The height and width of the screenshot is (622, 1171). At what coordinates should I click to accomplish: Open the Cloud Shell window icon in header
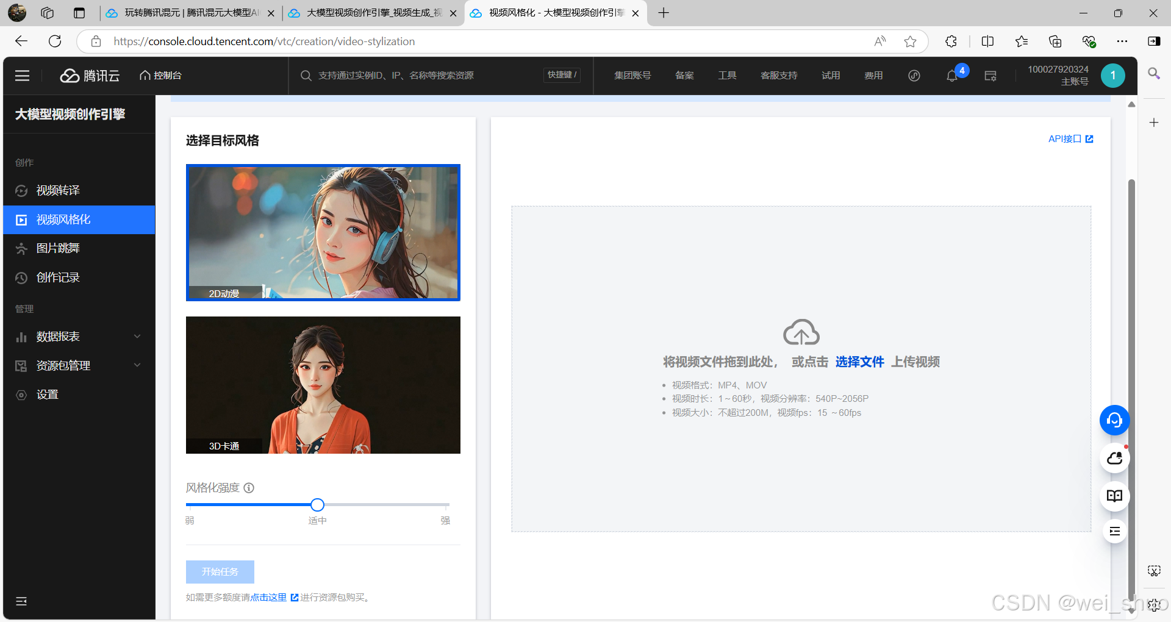click(990, 76)
